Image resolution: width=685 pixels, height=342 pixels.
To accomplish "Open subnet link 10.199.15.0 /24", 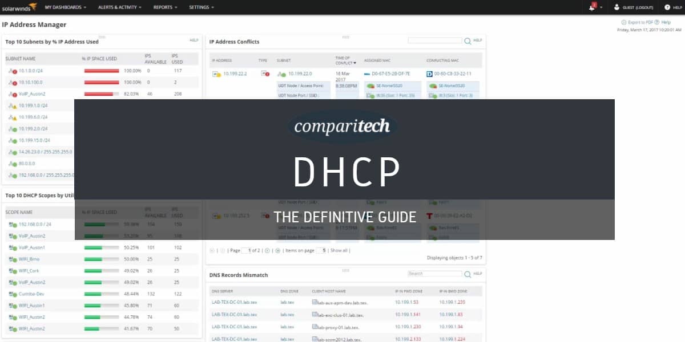I will [x=34, y=140].
